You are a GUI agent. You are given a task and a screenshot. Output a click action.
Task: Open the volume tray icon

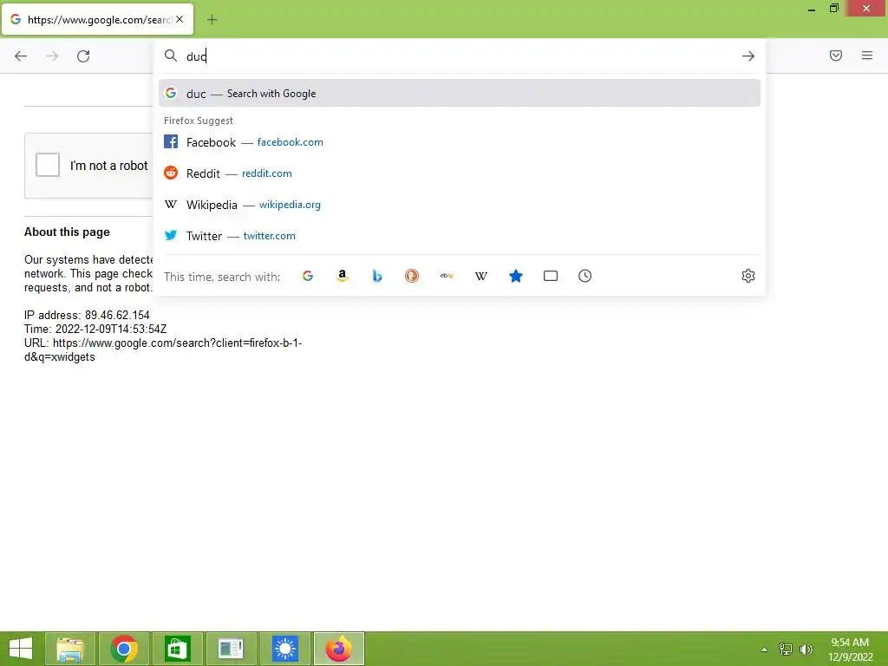(806, 650)
